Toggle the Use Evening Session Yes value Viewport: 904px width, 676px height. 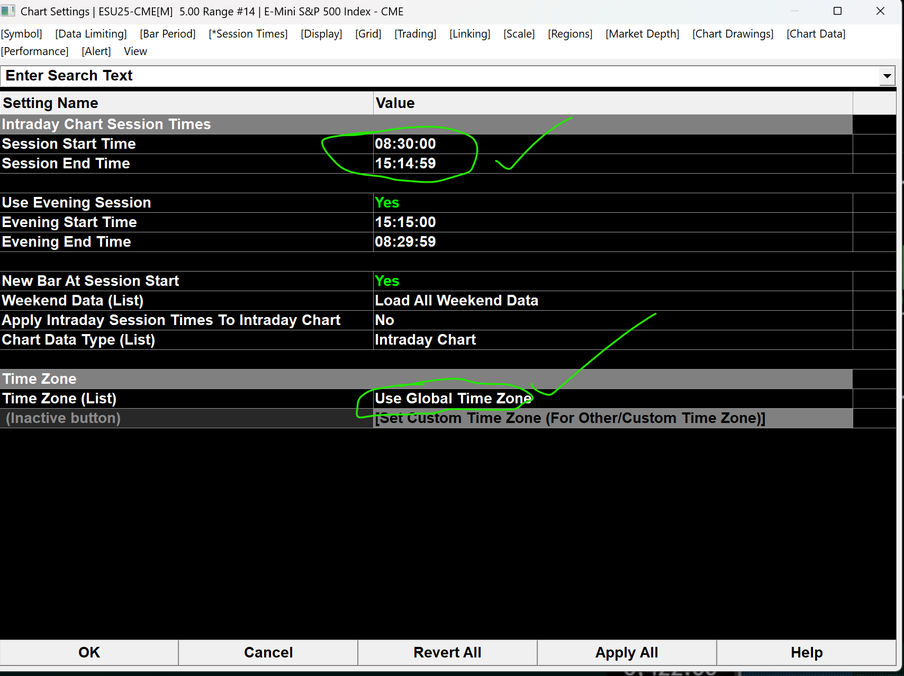pos(613,203)
